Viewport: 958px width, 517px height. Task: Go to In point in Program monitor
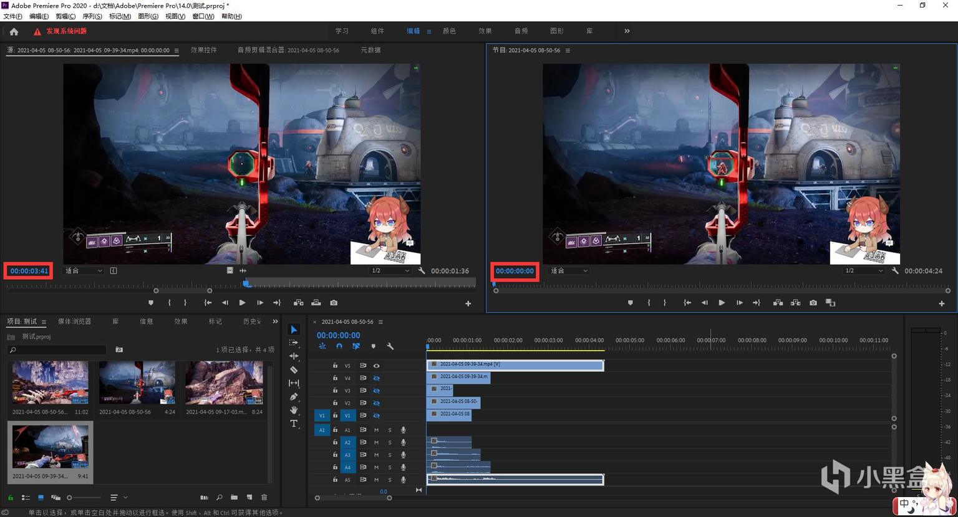tap(687, 303)
